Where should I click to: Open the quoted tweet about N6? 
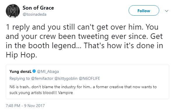click(x=87, y=82)
